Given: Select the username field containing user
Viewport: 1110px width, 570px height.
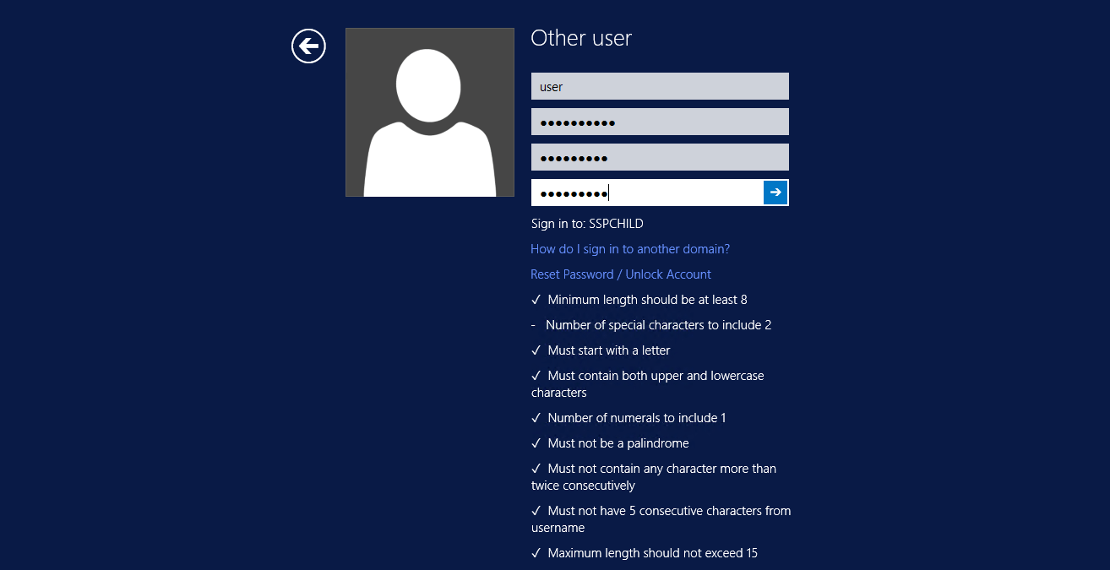Looking at the screenshot, I should pyautogui.click(x=659, y=85).
